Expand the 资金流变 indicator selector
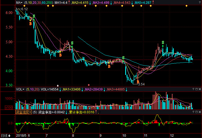This screenshot has width=202, height=138. (x=23, y=112)
